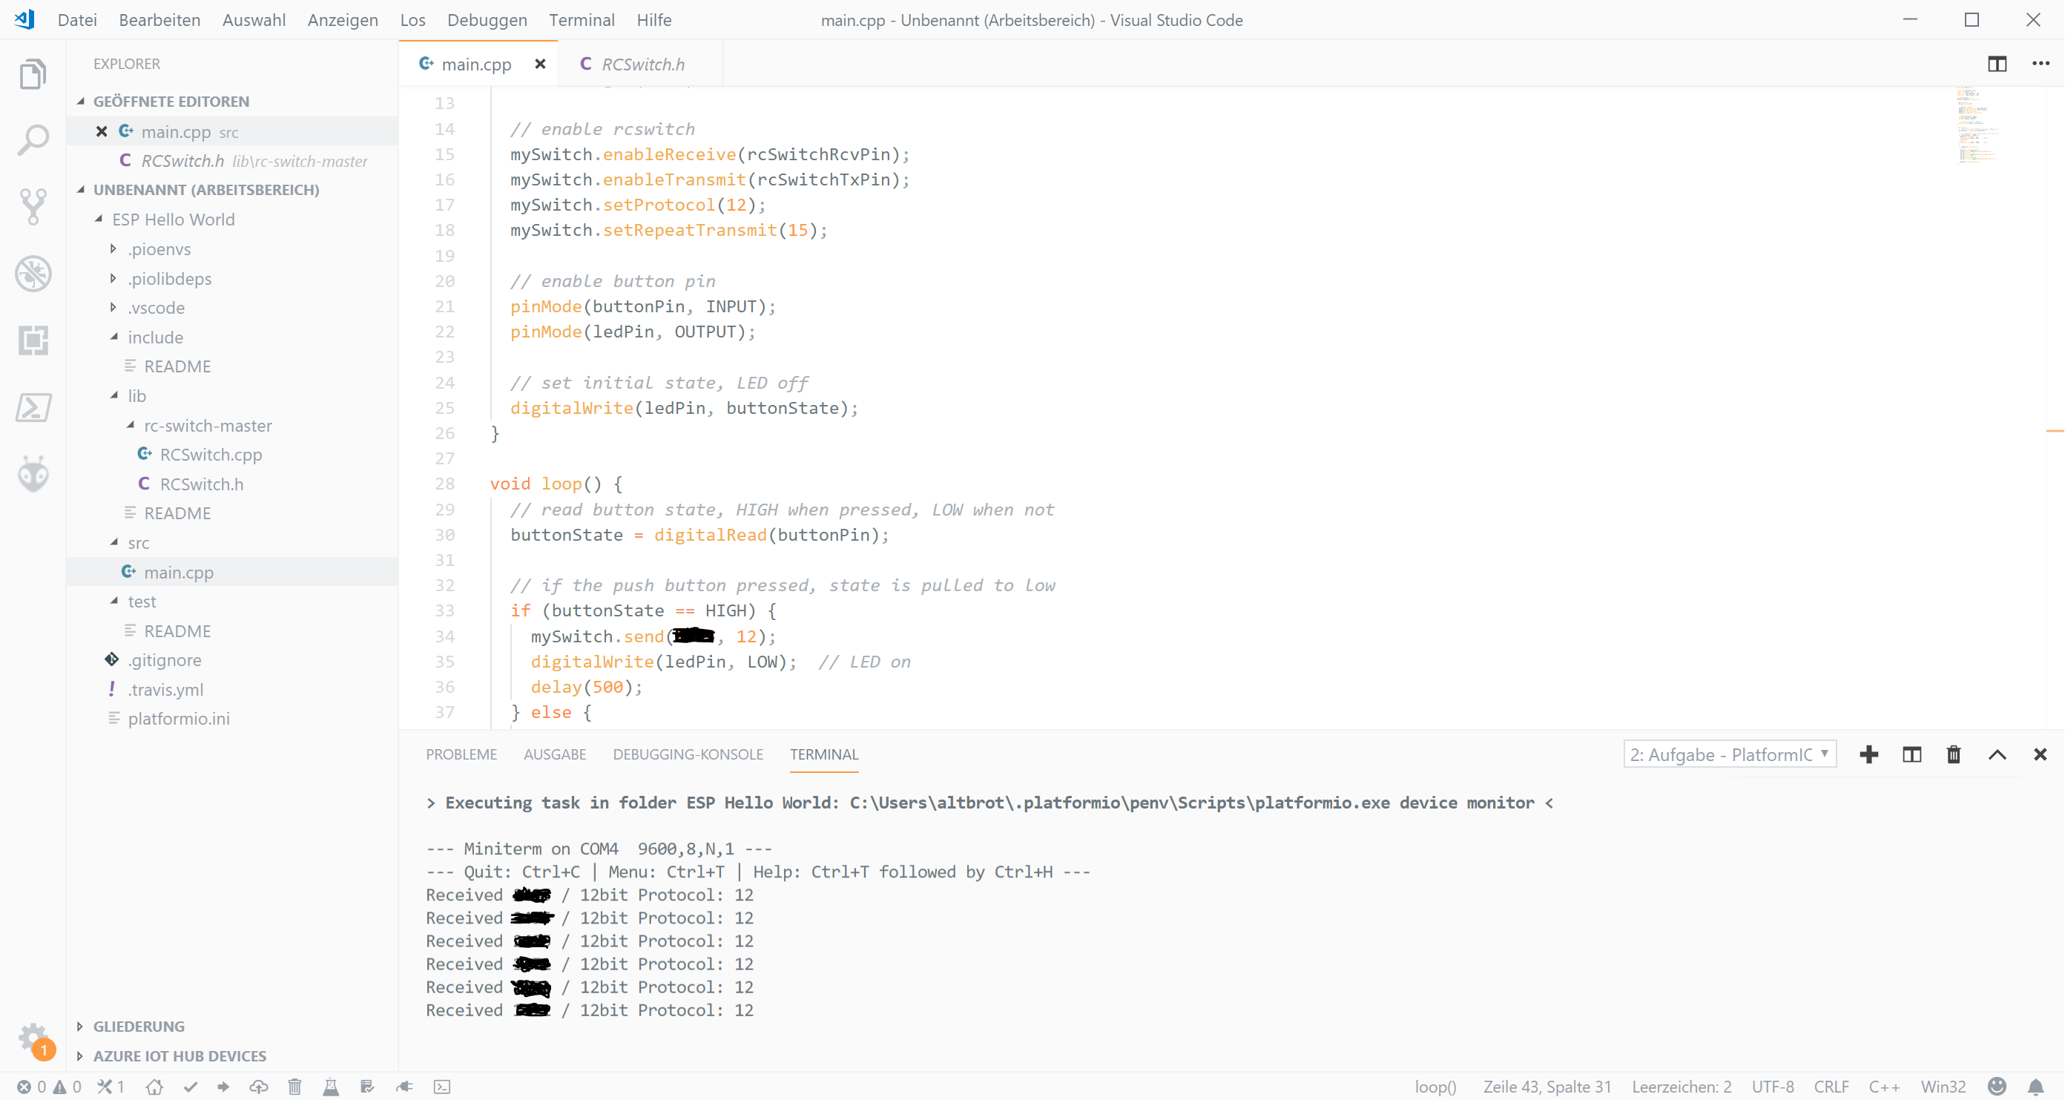Switch to the RCSwitch.h tab
The height and width of the screenshot is (1100, 2065).
642,63
